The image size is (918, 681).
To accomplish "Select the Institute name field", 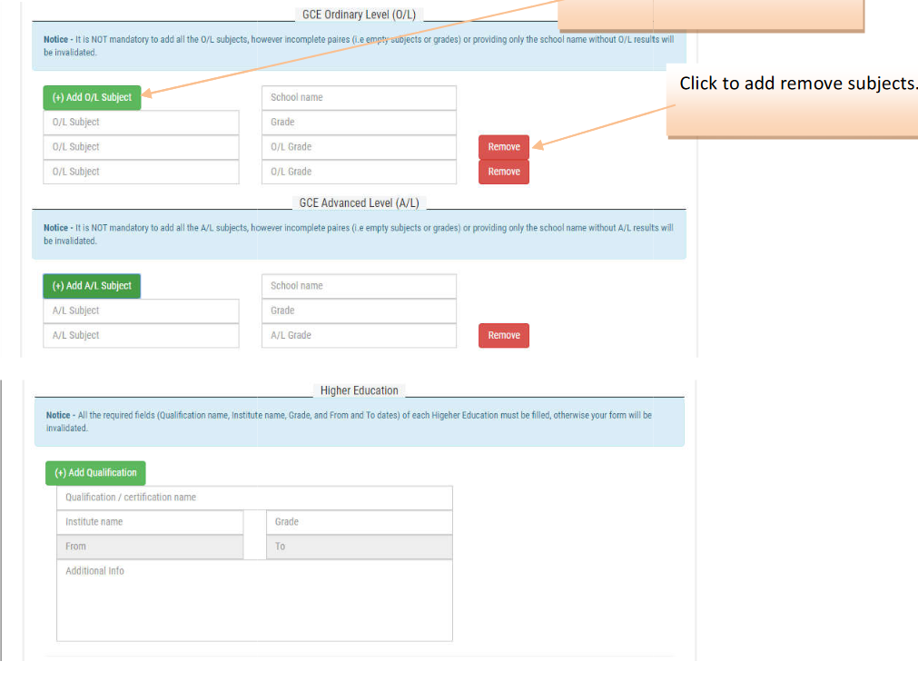I will pyautogui.click(x=150, y=522).
